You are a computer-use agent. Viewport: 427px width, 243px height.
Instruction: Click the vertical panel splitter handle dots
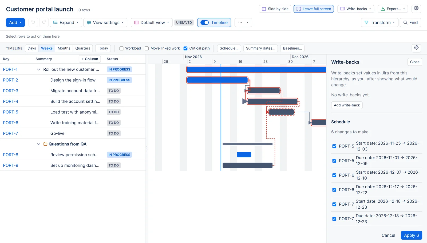147,149
